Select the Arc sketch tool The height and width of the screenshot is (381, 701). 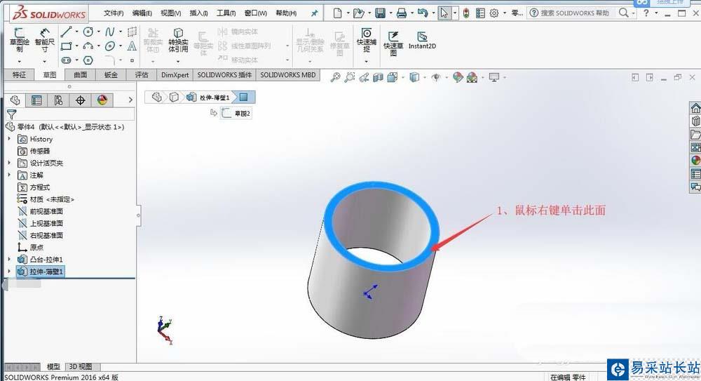[88, 46]
